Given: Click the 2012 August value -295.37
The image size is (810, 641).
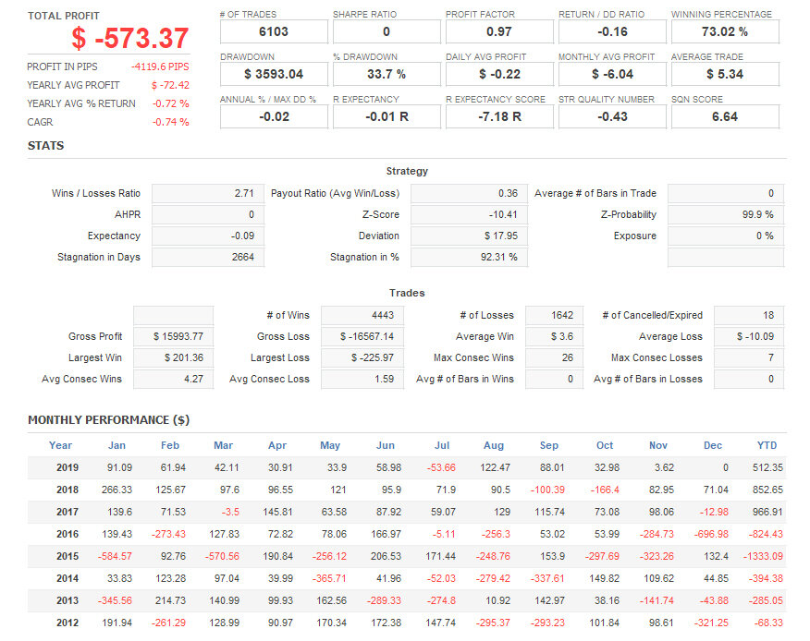Looking at the screenshot, I should click(x=493, y=623).
